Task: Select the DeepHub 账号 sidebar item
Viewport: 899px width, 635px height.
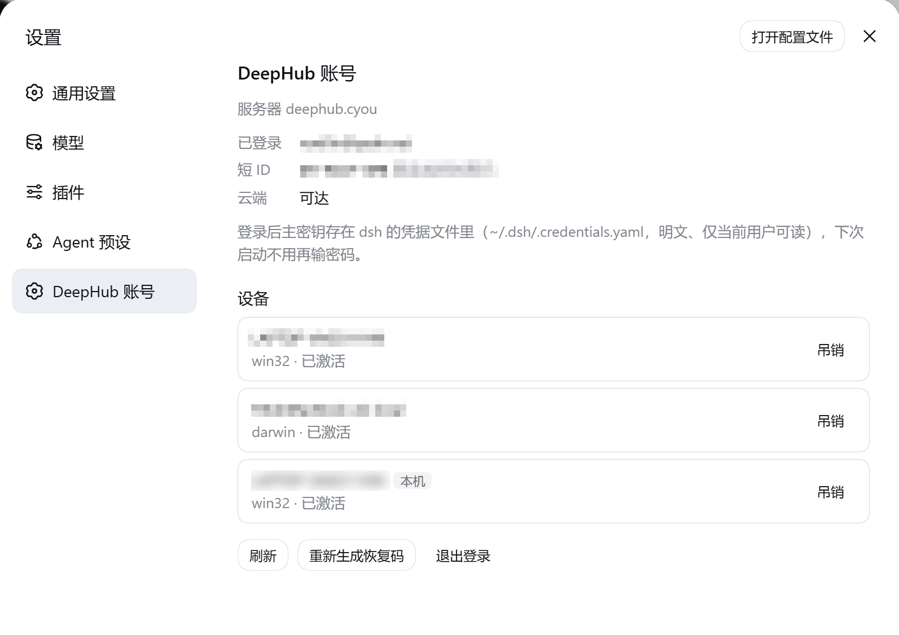Action: [x=104, y=291]
